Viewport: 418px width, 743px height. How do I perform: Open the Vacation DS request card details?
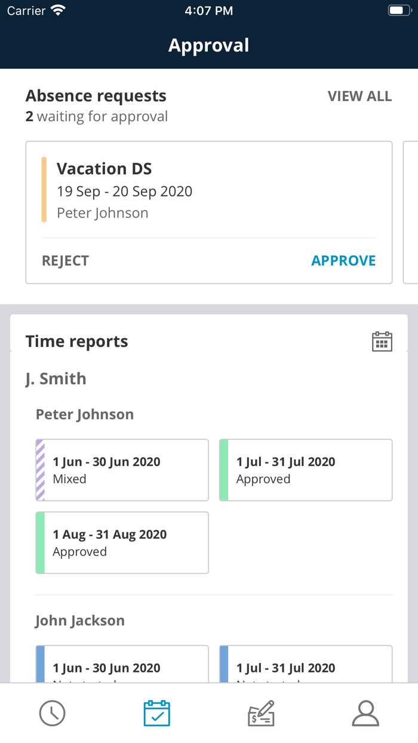(209, 191)
